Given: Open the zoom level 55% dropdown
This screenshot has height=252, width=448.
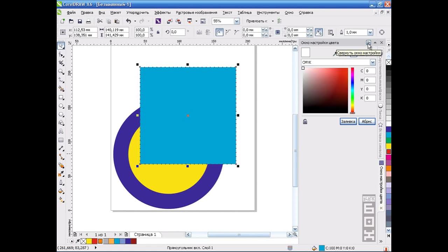Looking at the screenshot, I should (237, 21).
